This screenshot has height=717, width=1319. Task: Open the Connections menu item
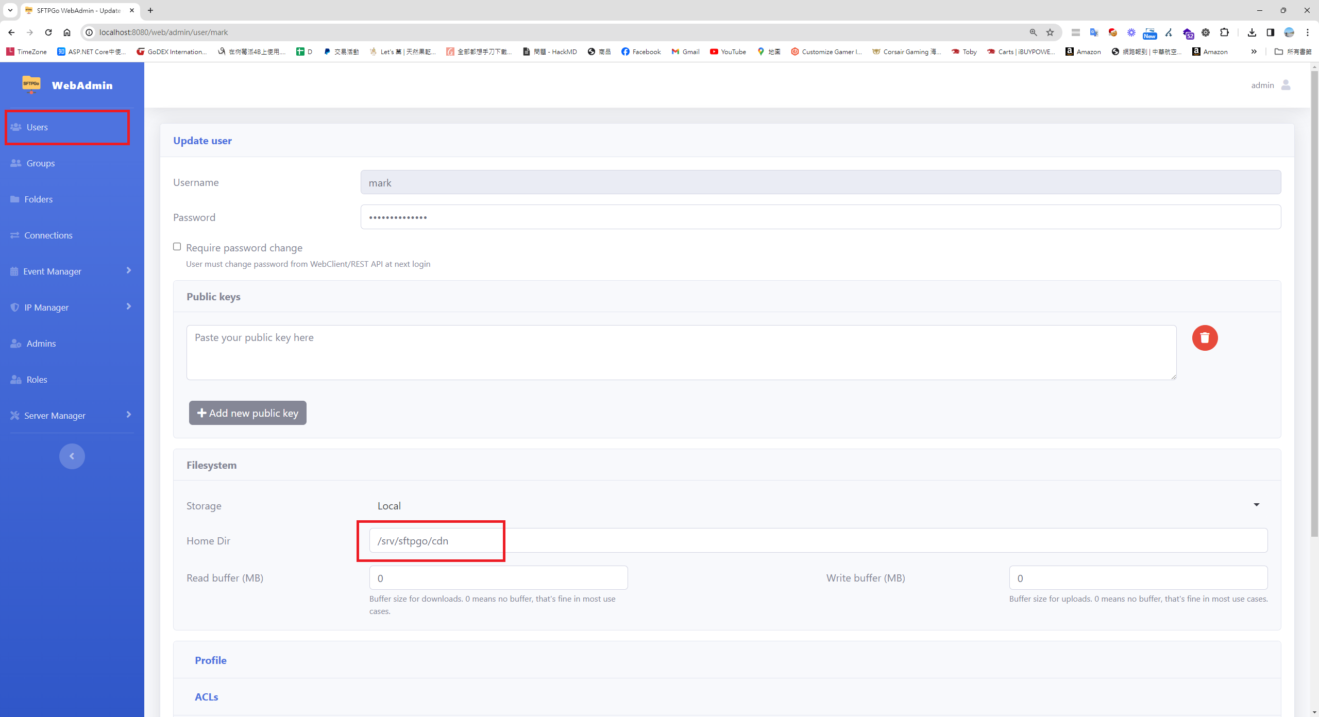[x=48, y=235]
